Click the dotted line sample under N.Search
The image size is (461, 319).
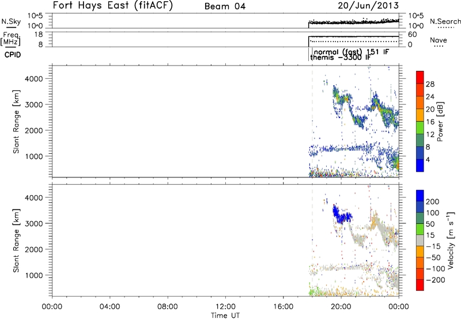point(446,28)
